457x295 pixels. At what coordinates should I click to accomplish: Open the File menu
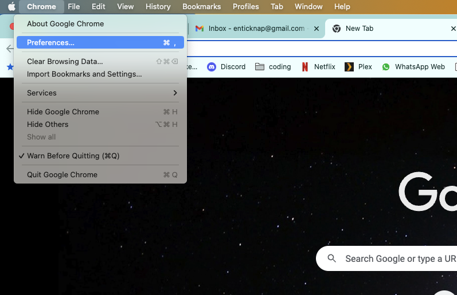coord(74,6)
